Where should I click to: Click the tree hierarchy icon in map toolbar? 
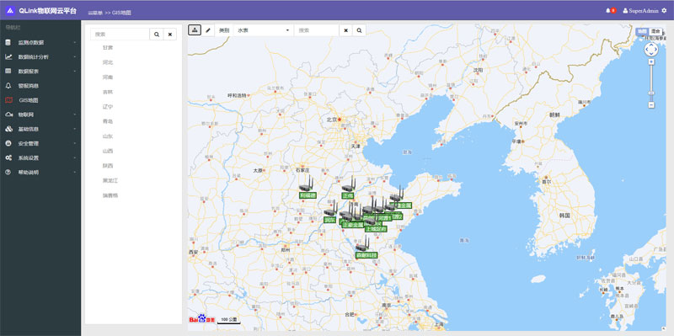point(195,30)
